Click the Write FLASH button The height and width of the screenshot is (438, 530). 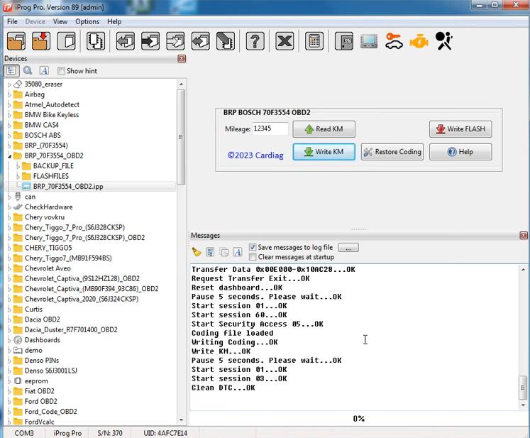[460, 129]
